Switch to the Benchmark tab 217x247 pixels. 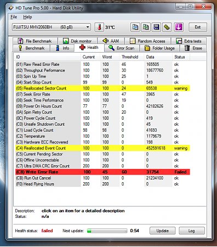[31, 48]
